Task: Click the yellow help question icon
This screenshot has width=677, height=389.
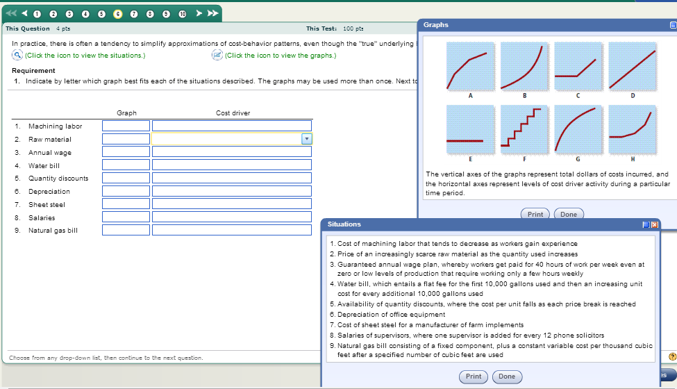Action: 672,356
